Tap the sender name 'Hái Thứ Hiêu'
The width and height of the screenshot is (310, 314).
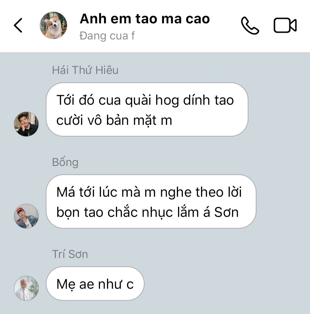85,70
